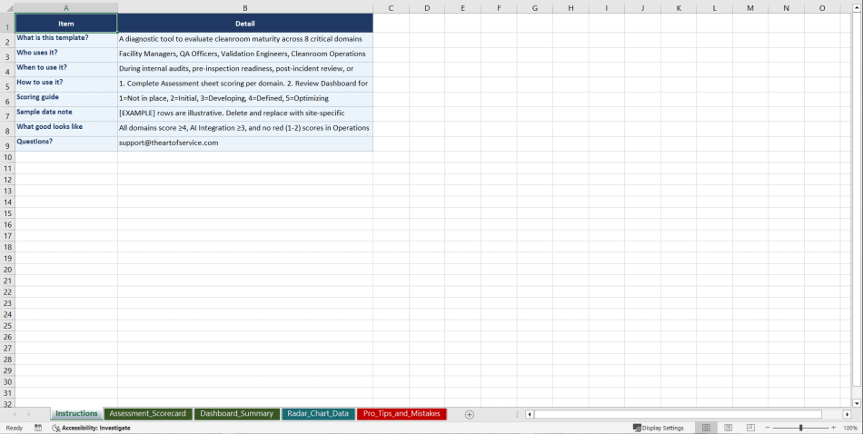Open Display Settings in status bar
This screenshot has width=863, height=434.
pyautogui.click(x=659, y=428)
